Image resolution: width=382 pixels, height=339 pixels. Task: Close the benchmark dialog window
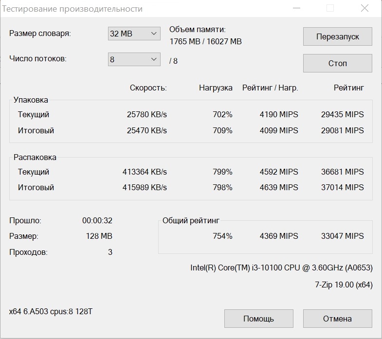[x=364, y=8]
